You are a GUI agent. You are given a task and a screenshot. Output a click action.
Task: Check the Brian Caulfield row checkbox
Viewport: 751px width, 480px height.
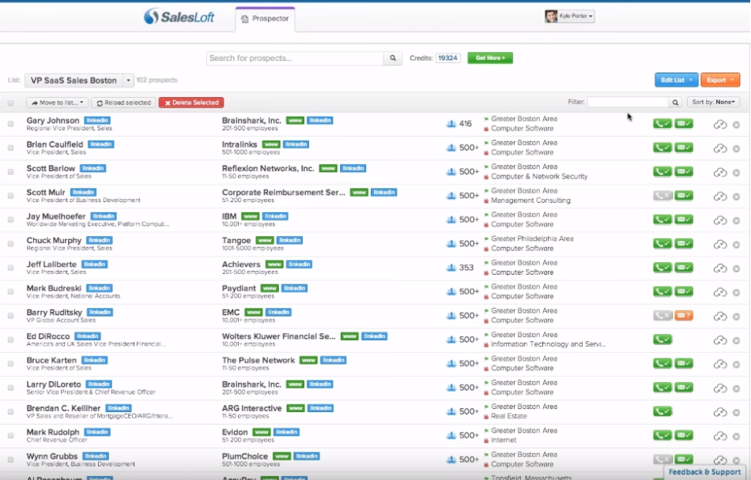[10, 148]
